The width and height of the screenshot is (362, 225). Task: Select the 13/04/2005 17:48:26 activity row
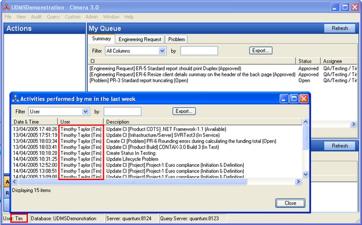pos(157,129)
